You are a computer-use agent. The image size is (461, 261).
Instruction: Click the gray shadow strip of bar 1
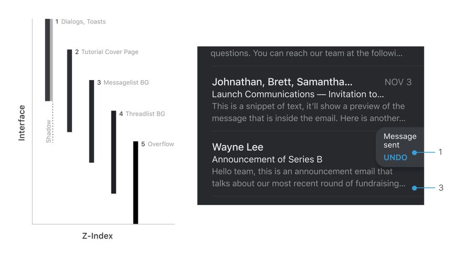(51, 60)
